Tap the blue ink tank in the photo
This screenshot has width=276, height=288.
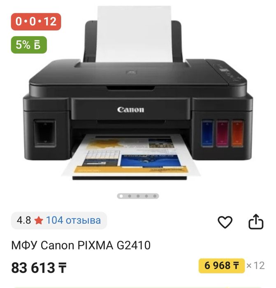[x=207, y=133]
